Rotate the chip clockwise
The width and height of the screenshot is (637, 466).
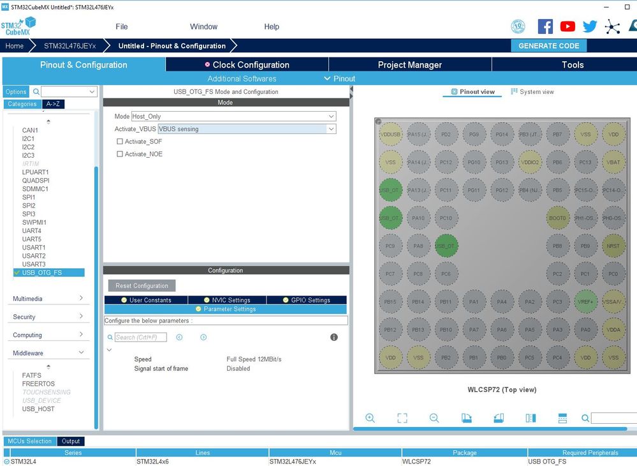(466, 418)
